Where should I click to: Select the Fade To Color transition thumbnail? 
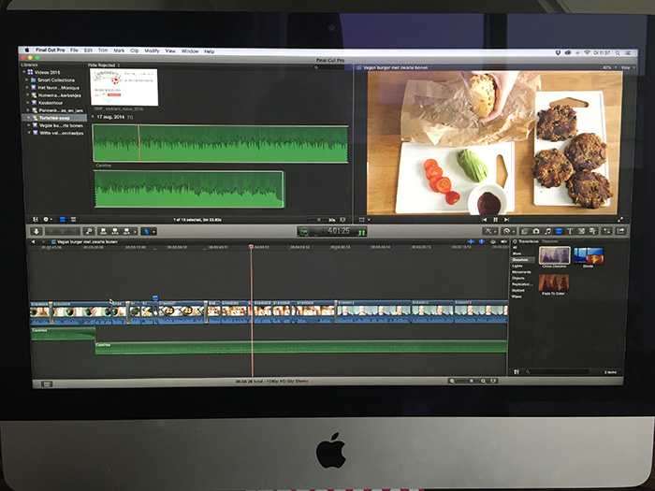point(554,282)
